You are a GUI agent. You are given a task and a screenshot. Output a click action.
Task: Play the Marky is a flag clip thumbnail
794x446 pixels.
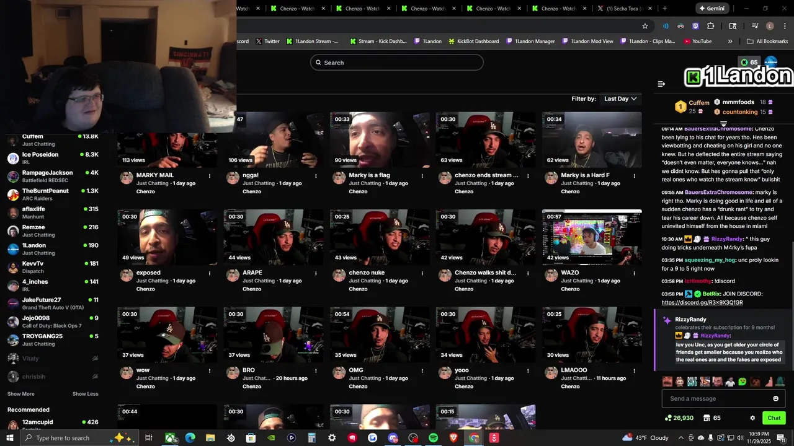(380, 140)
